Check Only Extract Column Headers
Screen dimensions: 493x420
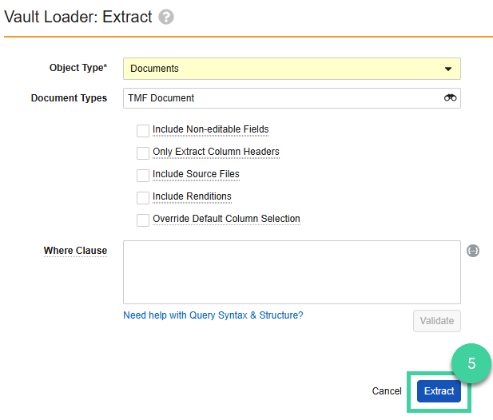(x=143, y=153)
